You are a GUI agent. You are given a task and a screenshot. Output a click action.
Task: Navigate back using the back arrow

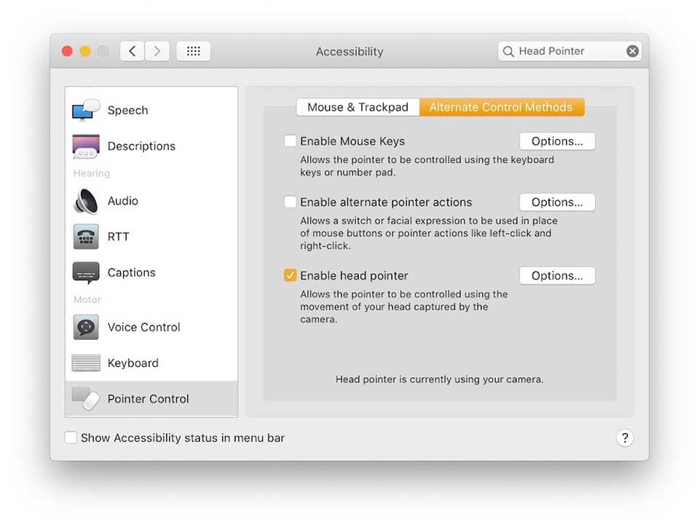point(131,51)
